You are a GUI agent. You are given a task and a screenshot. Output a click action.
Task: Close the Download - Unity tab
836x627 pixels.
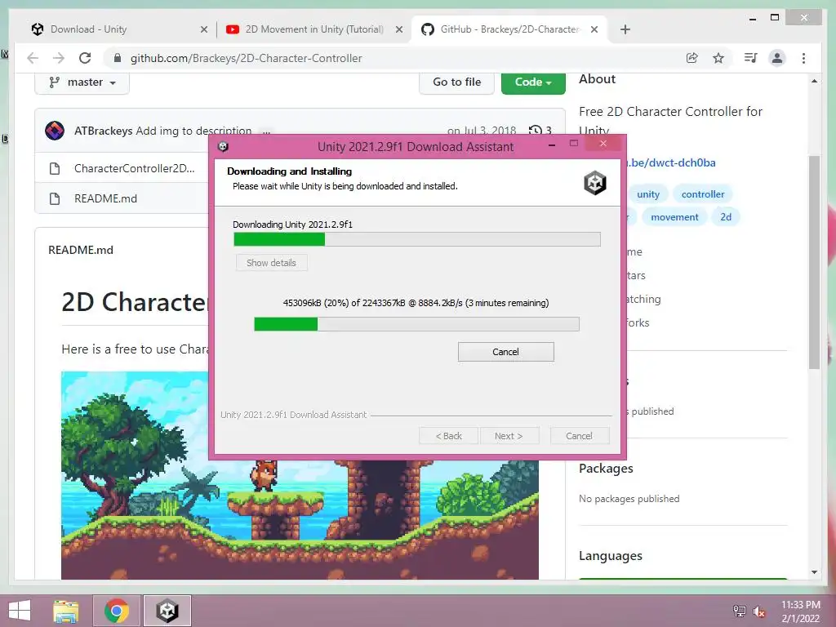point(203,29)
